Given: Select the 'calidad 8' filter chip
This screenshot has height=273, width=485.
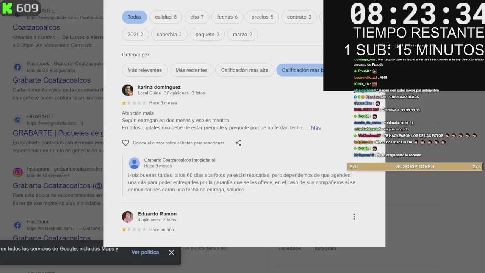Looking at the screenshot, I should (x=166, y=17).
